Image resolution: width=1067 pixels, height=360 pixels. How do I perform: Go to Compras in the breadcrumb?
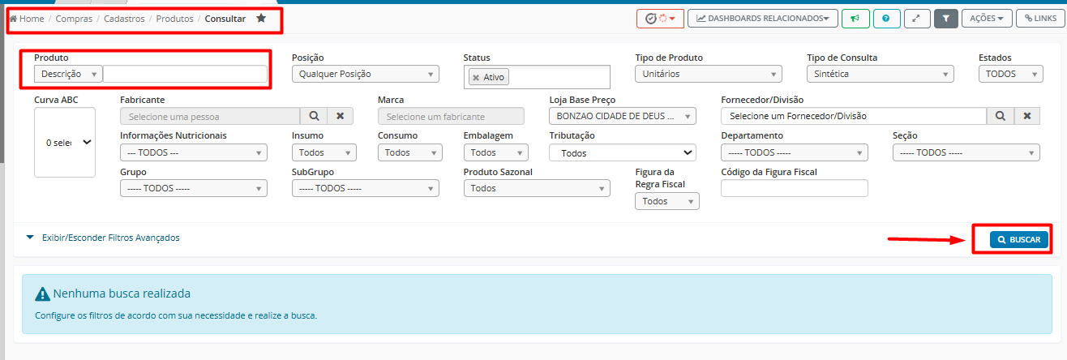tap(74, 18)
